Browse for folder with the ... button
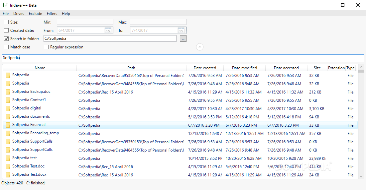Viewport: 366px width, 190px height. 183,39
